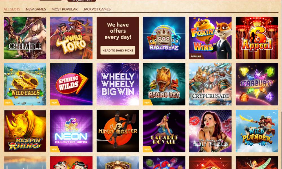The height and width of the screenshot is (169, 282).
Task: Open the Raging Rex game
Action: (x=164, y=84)
